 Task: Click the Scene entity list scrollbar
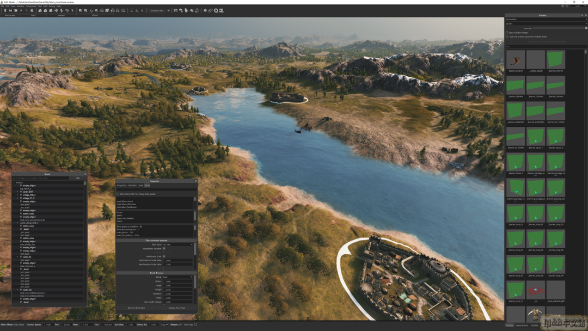point(85,183)
